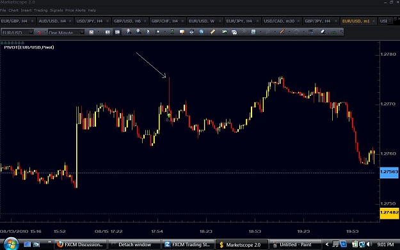This screenshot has width=400, height=250.
Task: Click the yellow 1.27482 price label
Action: click(x=389, y=213)
